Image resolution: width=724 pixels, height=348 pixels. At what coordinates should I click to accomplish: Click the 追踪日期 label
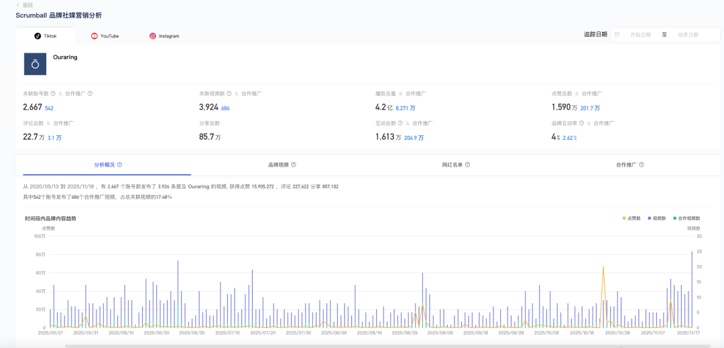(595, 35)
